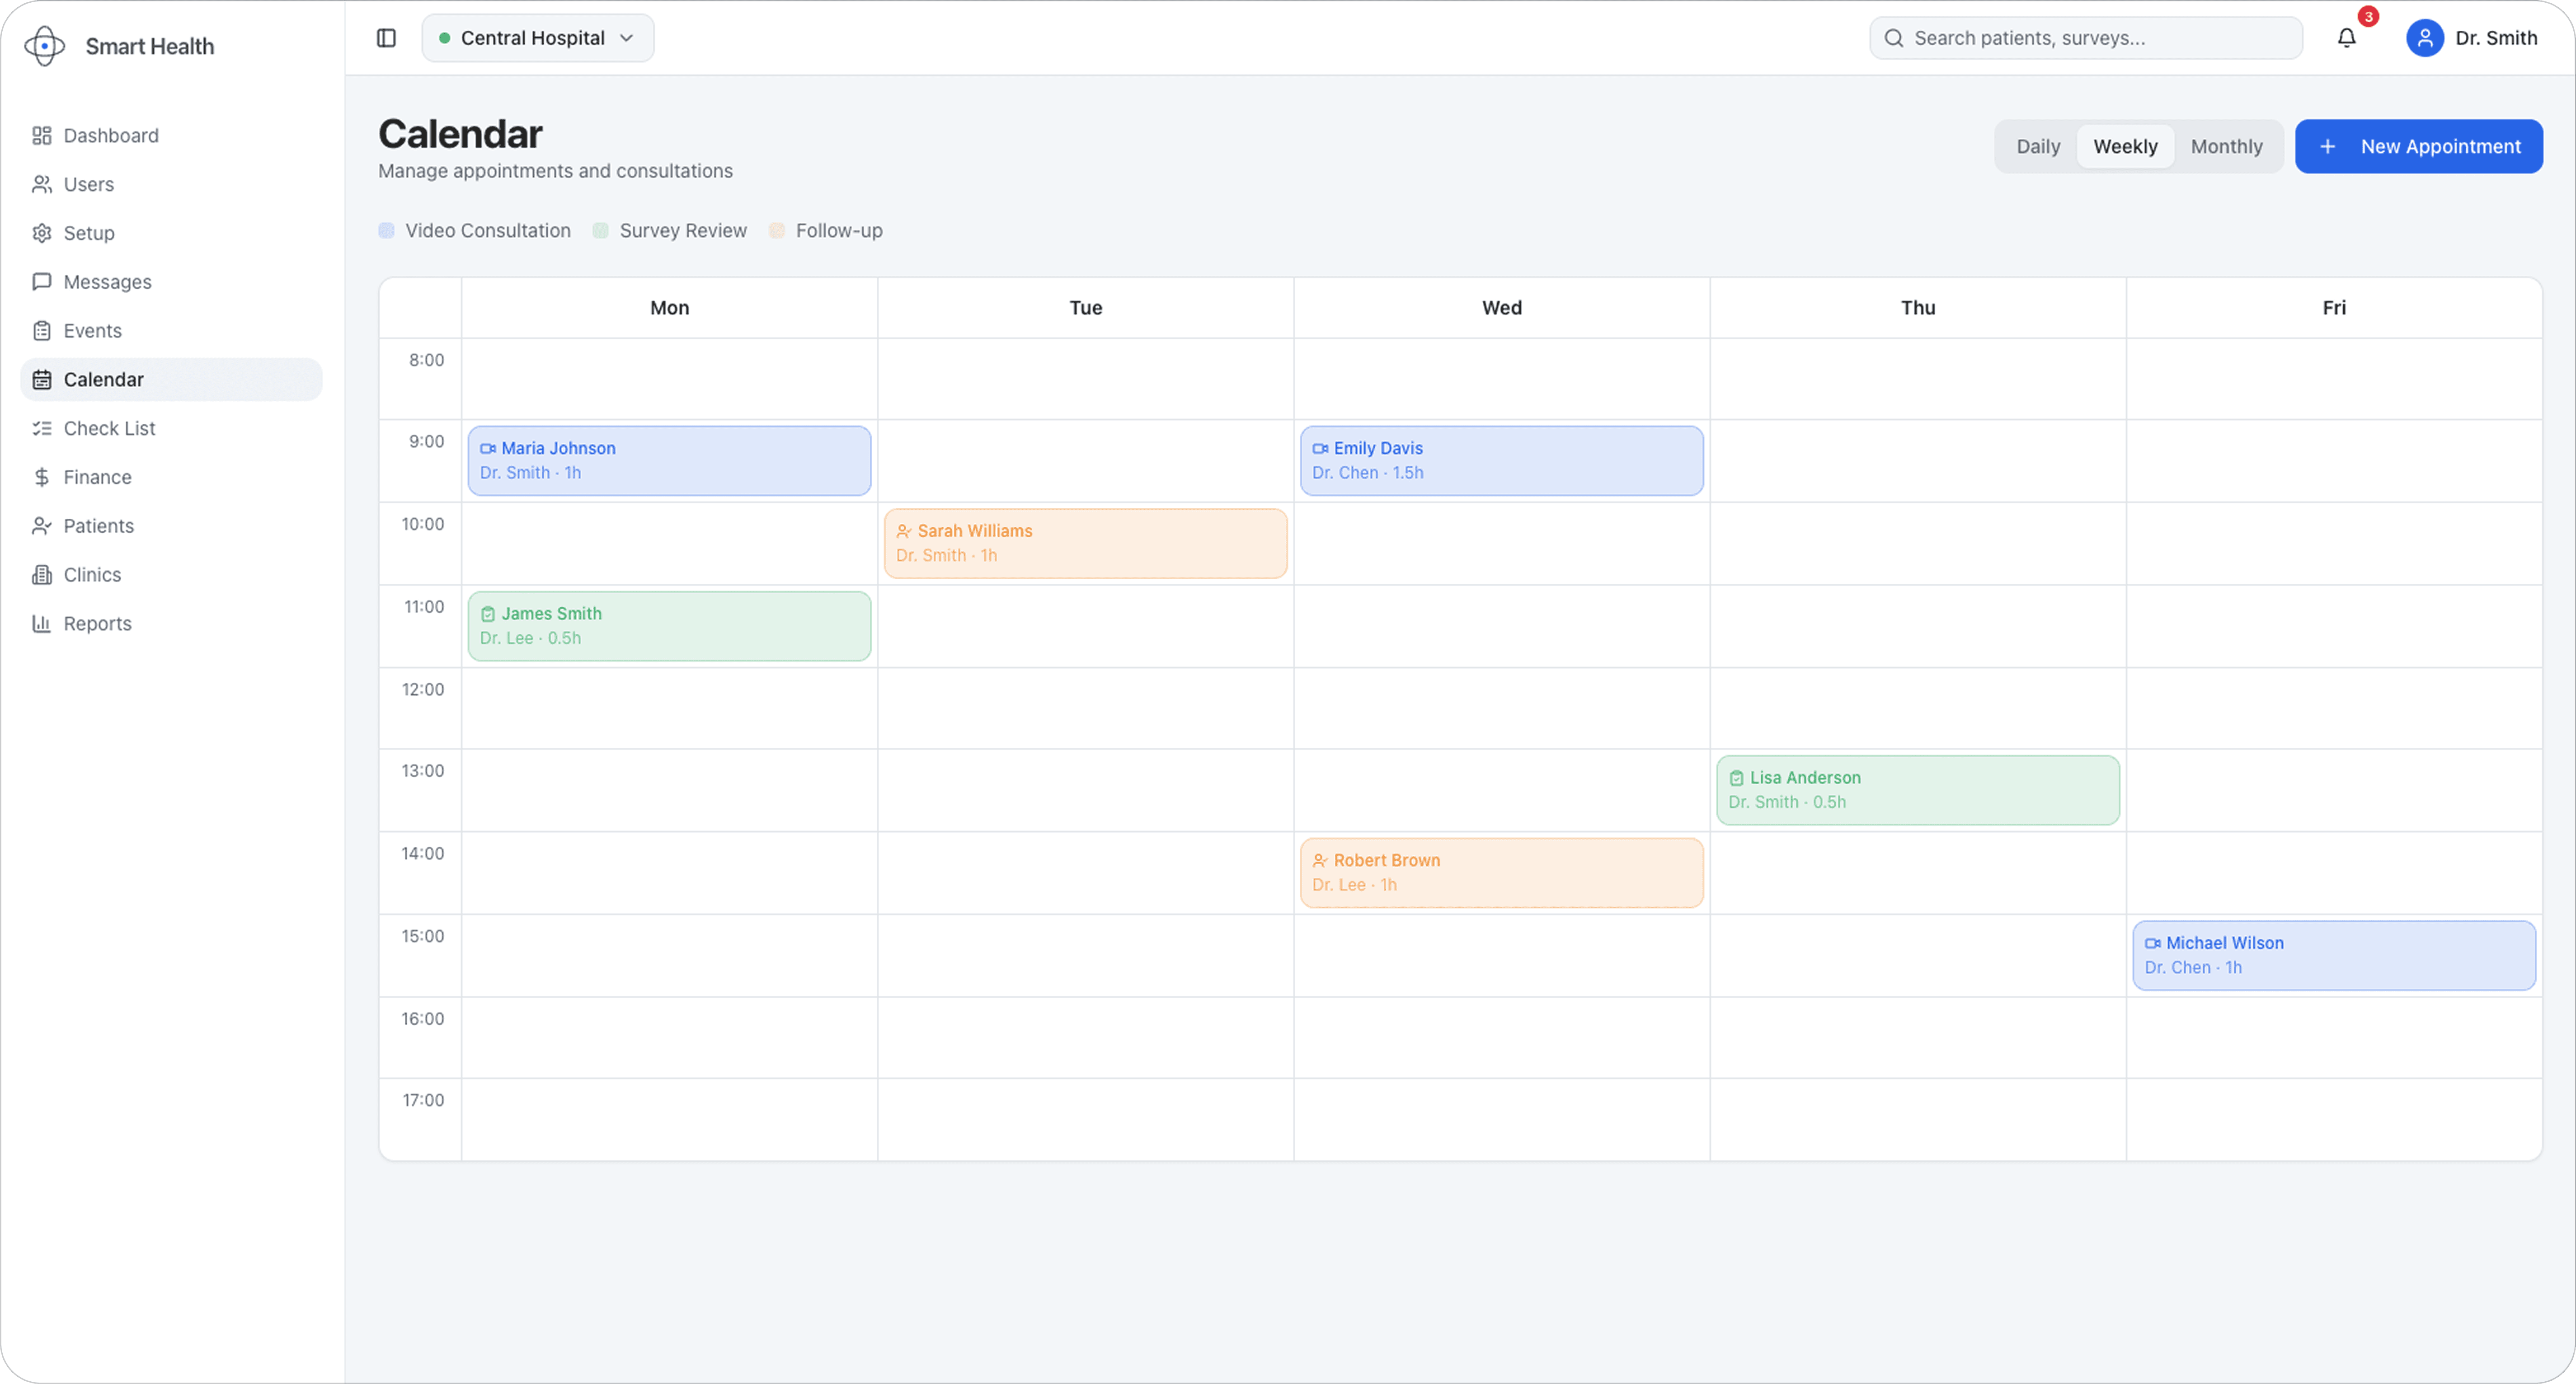Click the sidebar collapse panel icon

point(386,38)
